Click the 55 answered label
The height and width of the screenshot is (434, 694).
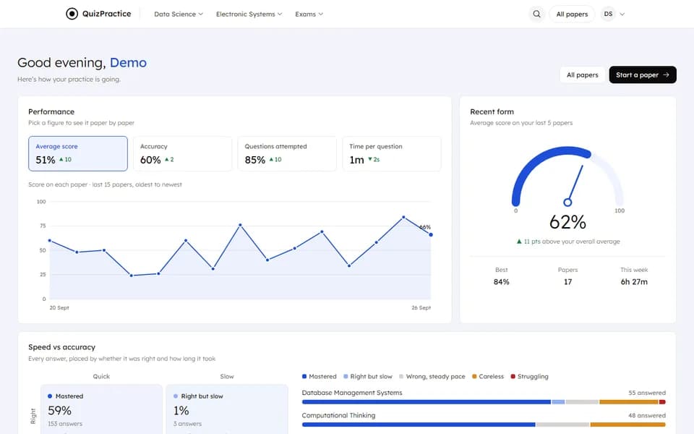[x=647, y=393]
